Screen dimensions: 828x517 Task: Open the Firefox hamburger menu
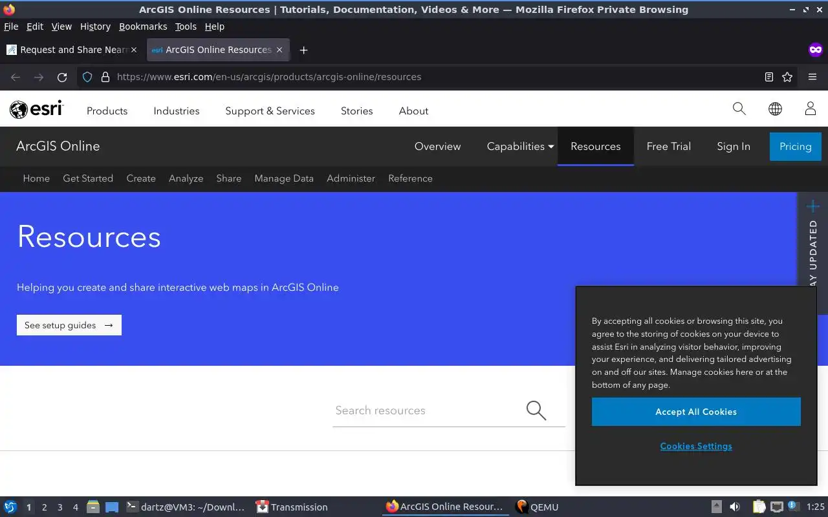pyautogui.click(x=812, y=77)
